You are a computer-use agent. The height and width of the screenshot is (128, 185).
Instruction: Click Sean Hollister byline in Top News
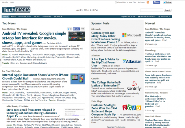point(14,29)
